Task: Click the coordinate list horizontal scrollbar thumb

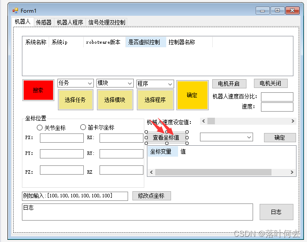Action: tap(213, 172)
